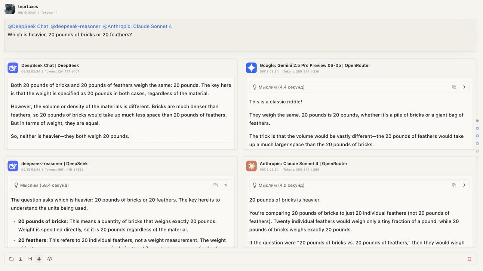Click the @Anthropic: Claude Sonnet 4 mention
This screenshot has height=271, width=483.
tap(138, 27)
